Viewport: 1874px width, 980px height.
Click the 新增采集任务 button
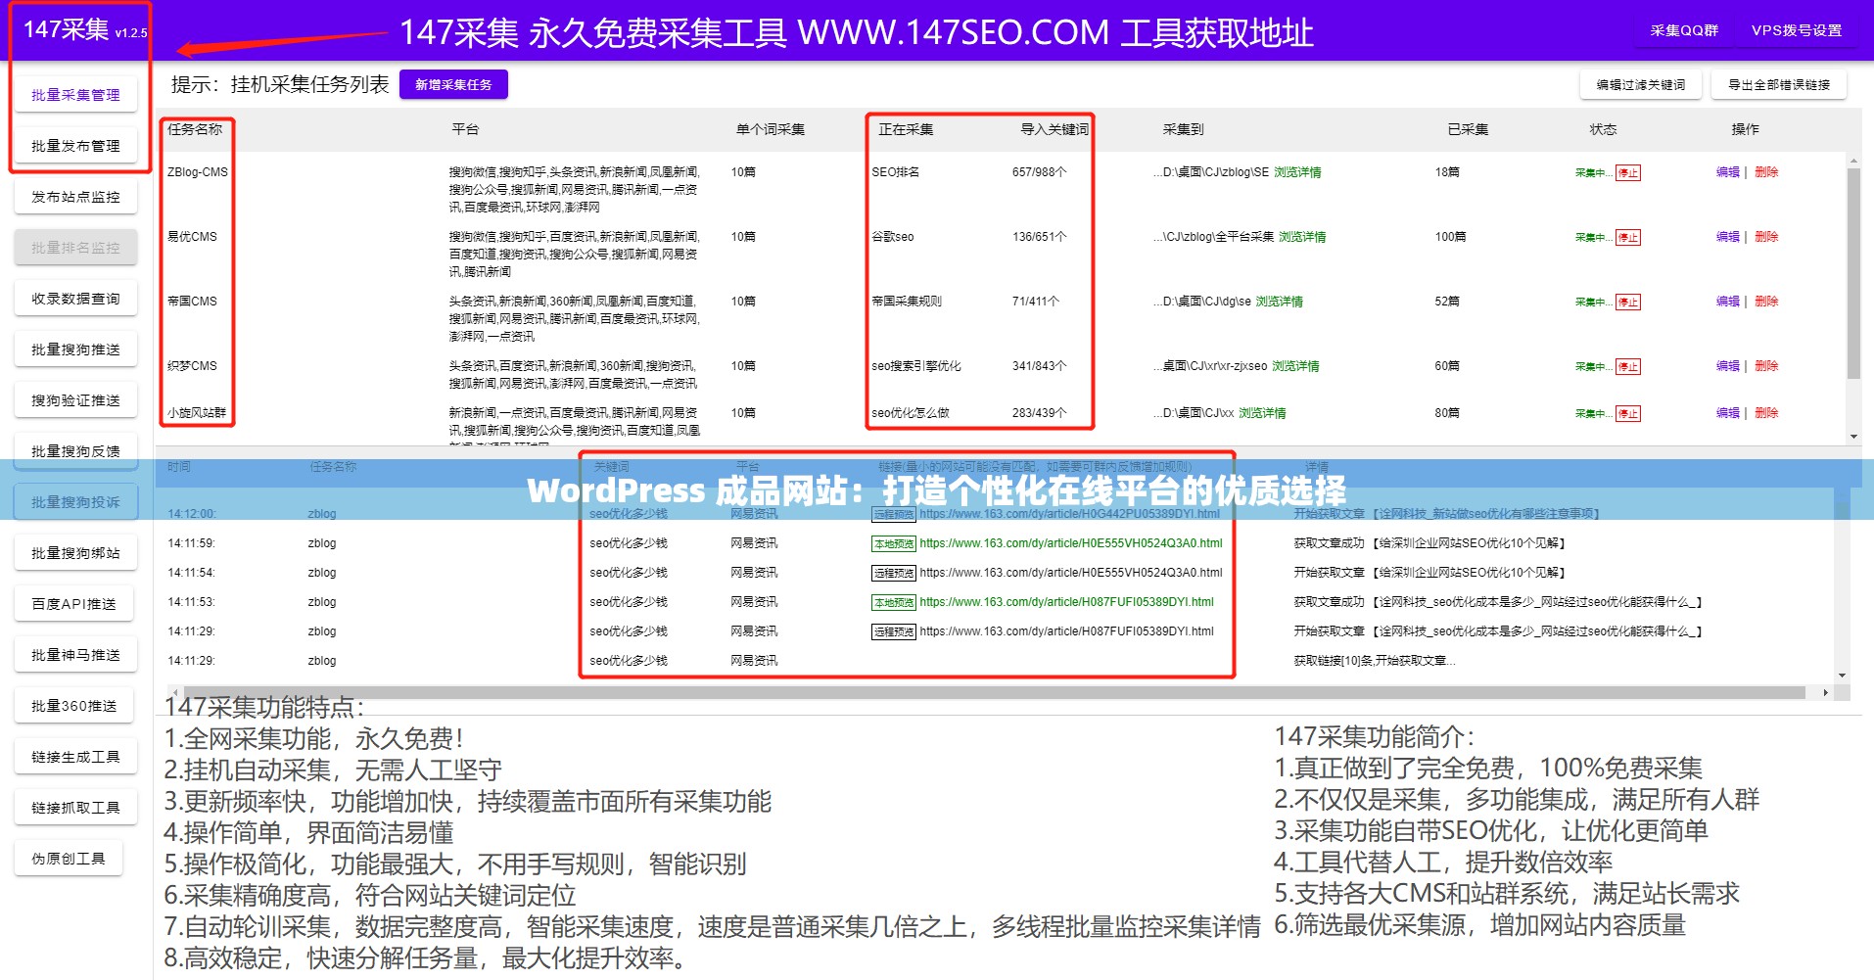pos(454,84)
